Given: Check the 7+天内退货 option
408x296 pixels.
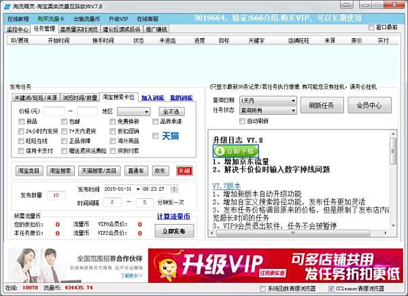Looking at the screenshot, I should (x=64, y=131).
